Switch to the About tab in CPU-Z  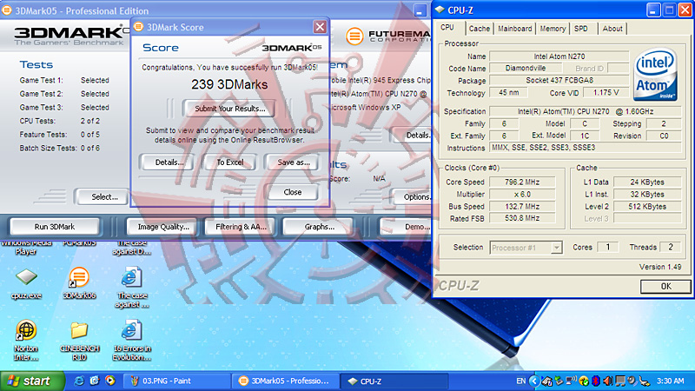click(612, 29)
